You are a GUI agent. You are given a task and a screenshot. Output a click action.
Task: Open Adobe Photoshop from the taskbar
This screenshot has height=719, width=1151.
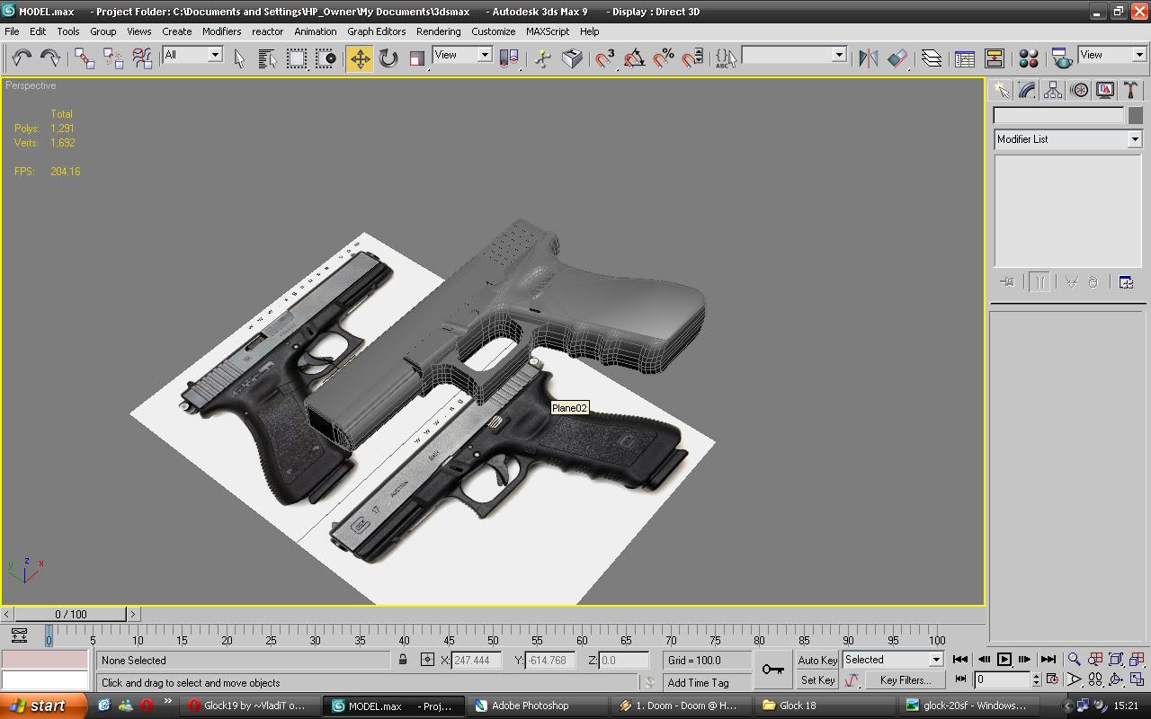click(540, 706)
